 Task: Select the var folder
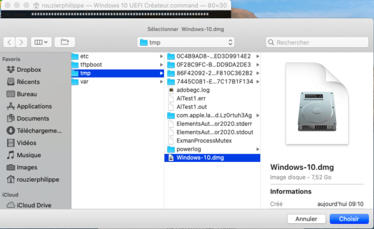tap(118, 82)
